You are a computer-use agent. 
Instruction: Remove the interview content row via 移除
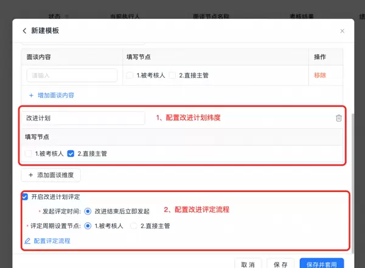point(320,75)
